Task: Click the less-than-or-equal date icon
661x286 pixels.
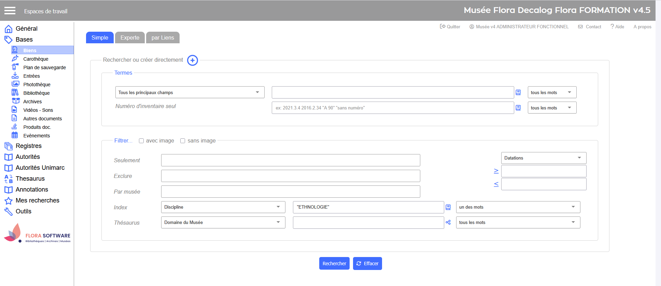Action: [496, 184]
